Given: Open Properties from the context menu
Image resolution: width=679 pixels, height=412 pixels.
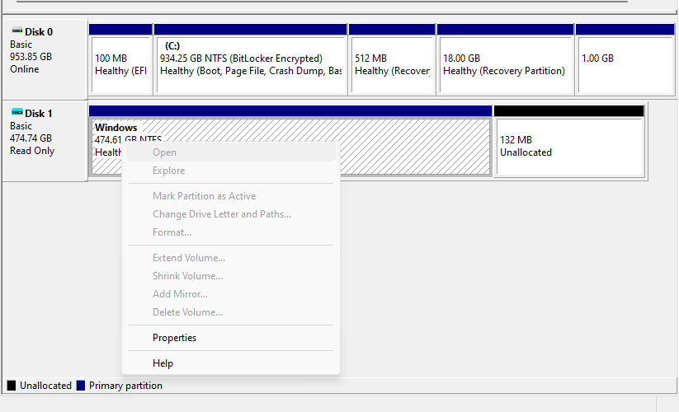Looking at the screenshot, I should [231, 338].
